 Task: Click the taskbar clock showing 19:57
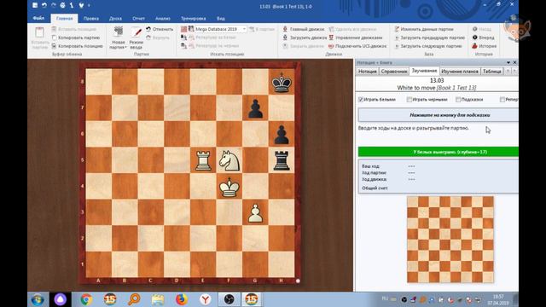tap(498, 299)
